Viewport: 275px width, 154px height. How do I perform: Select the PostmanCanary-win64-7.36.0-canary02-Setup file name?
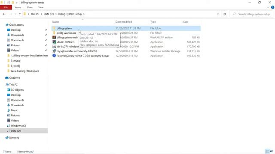(82, 56)
